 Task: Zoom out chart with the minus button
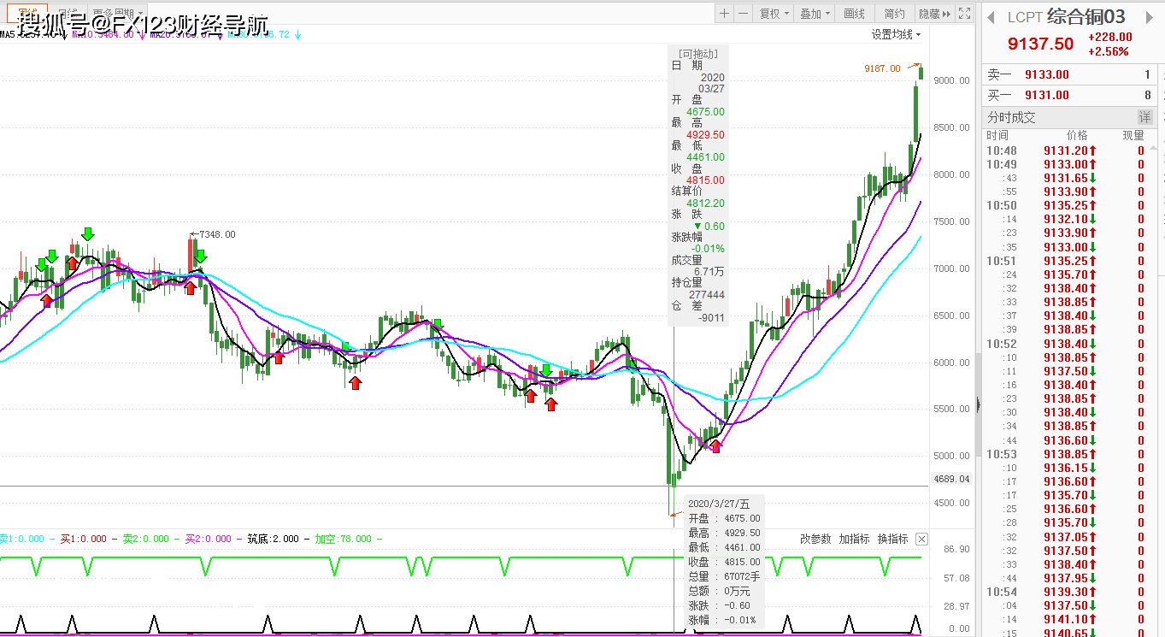click(x=743, y=14)
